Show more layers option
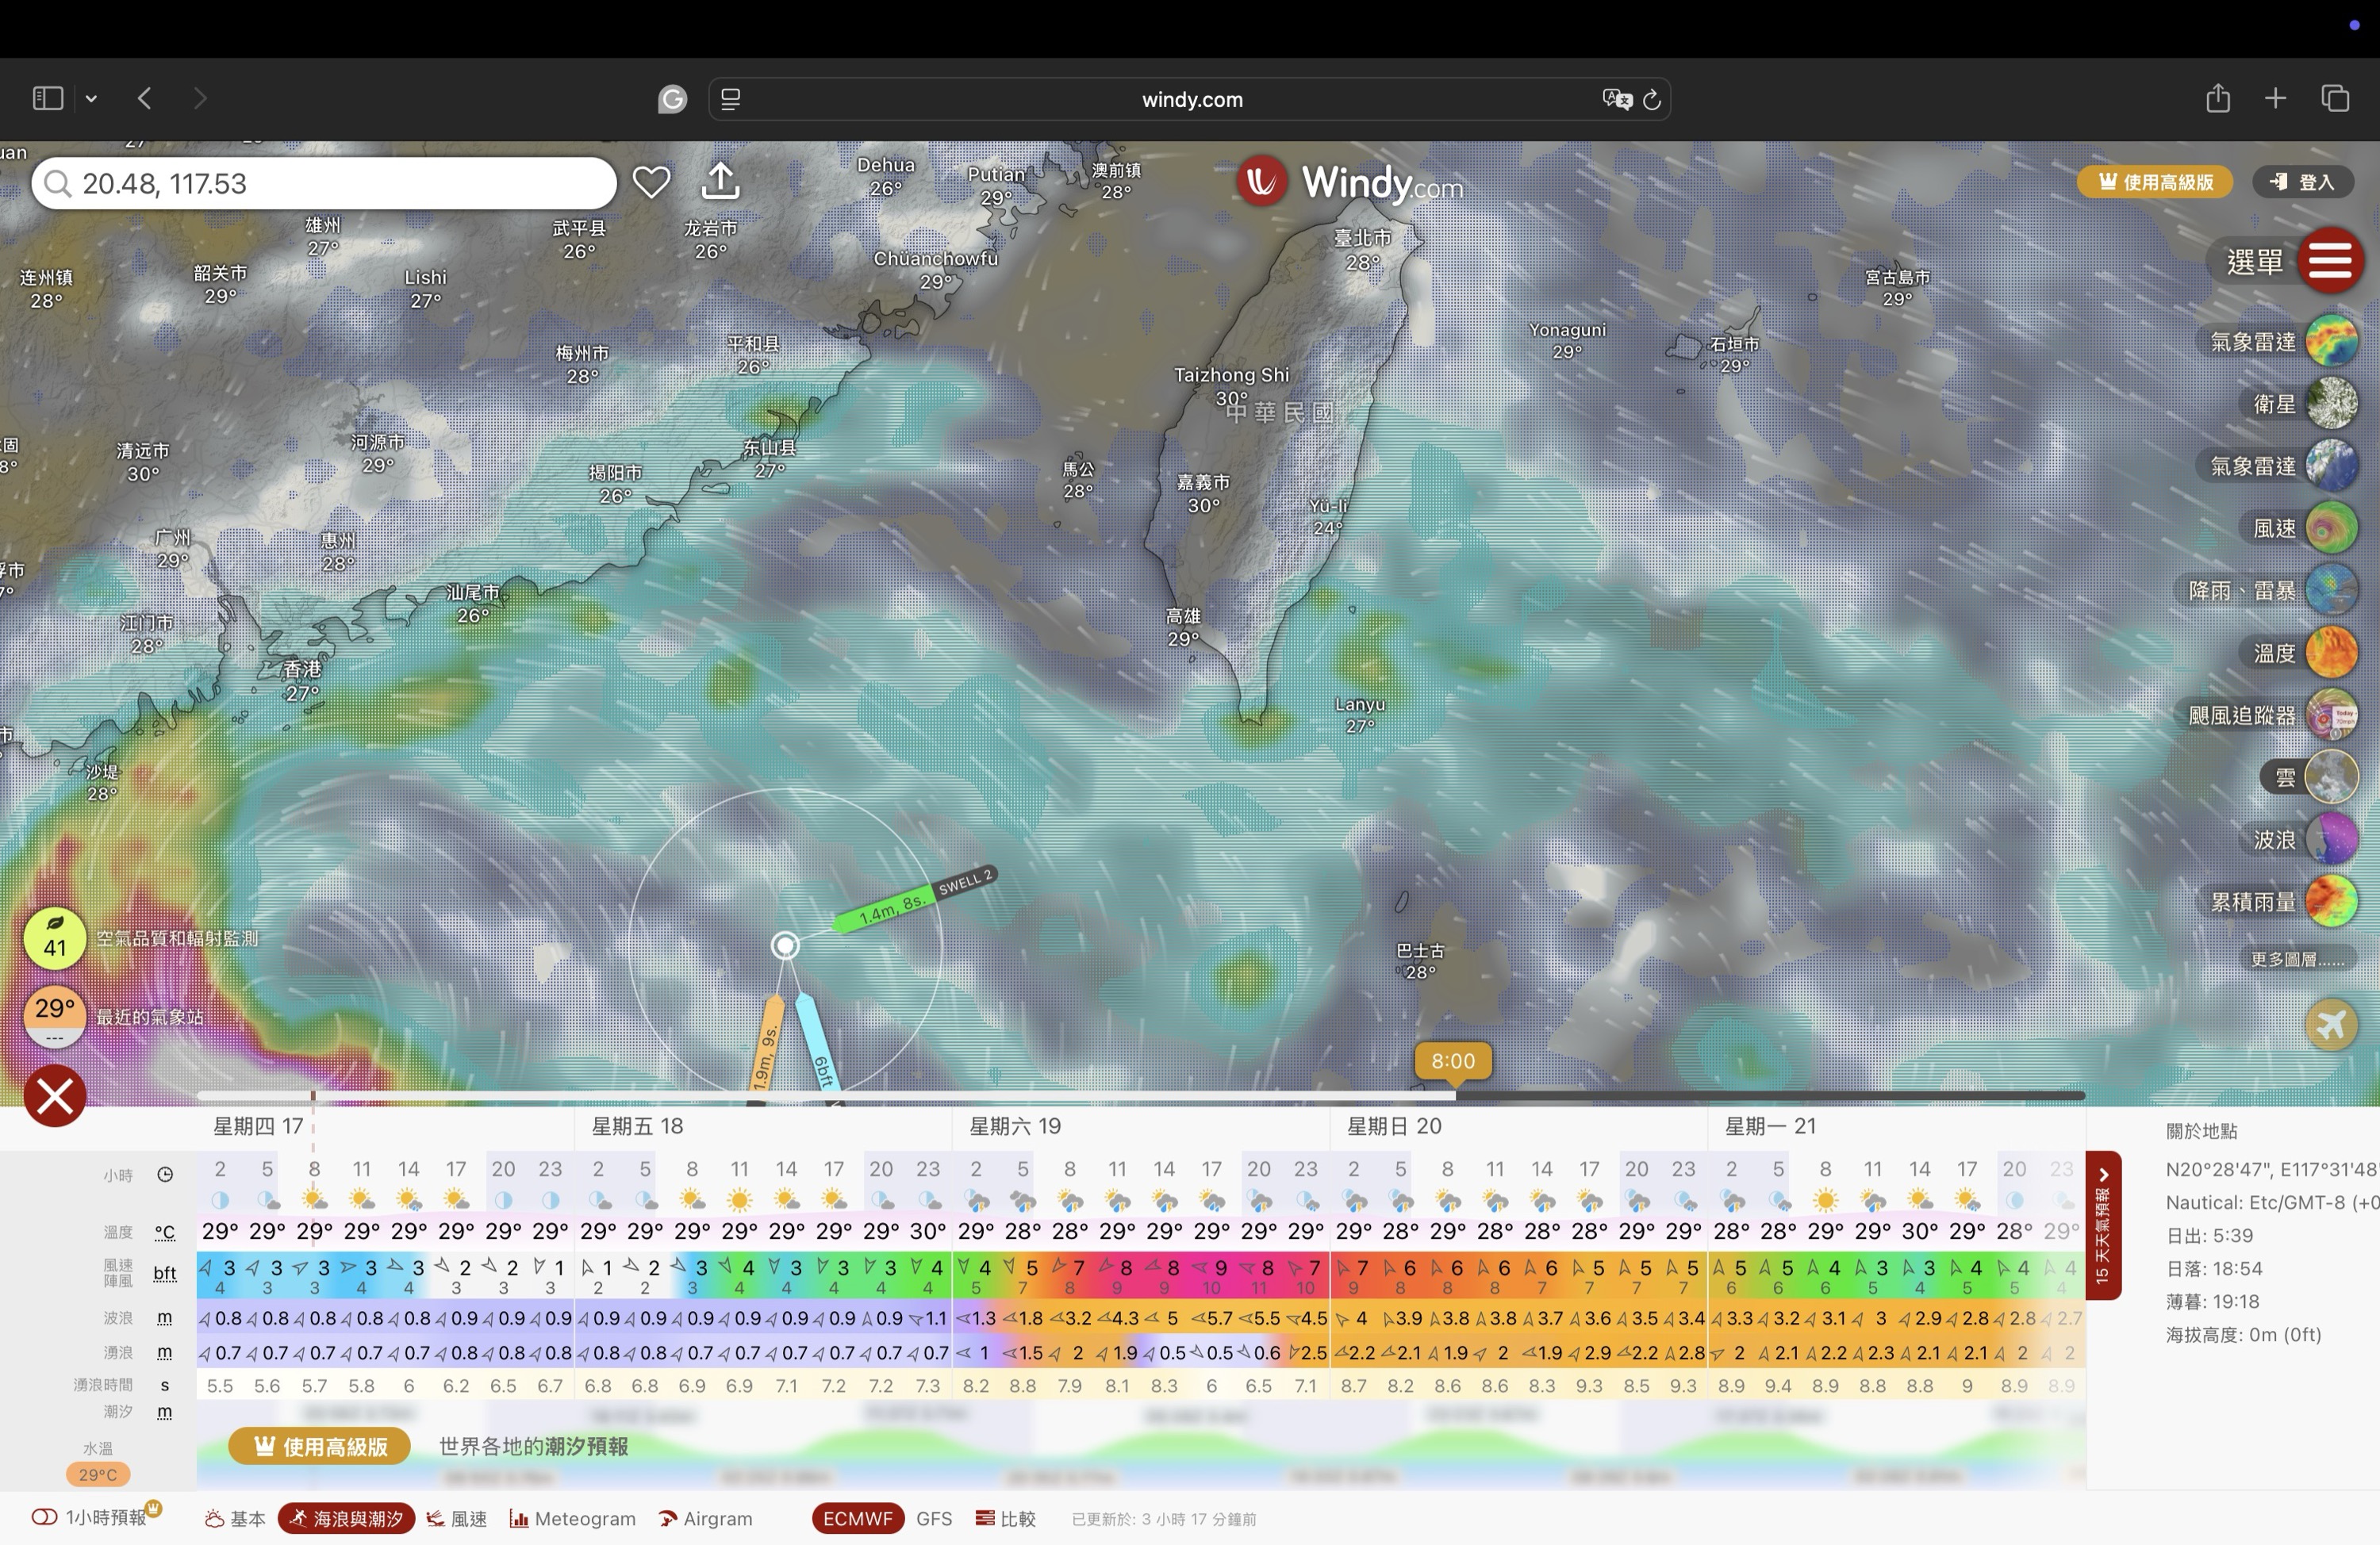 pyautogui.click(x=2297, y=960)
